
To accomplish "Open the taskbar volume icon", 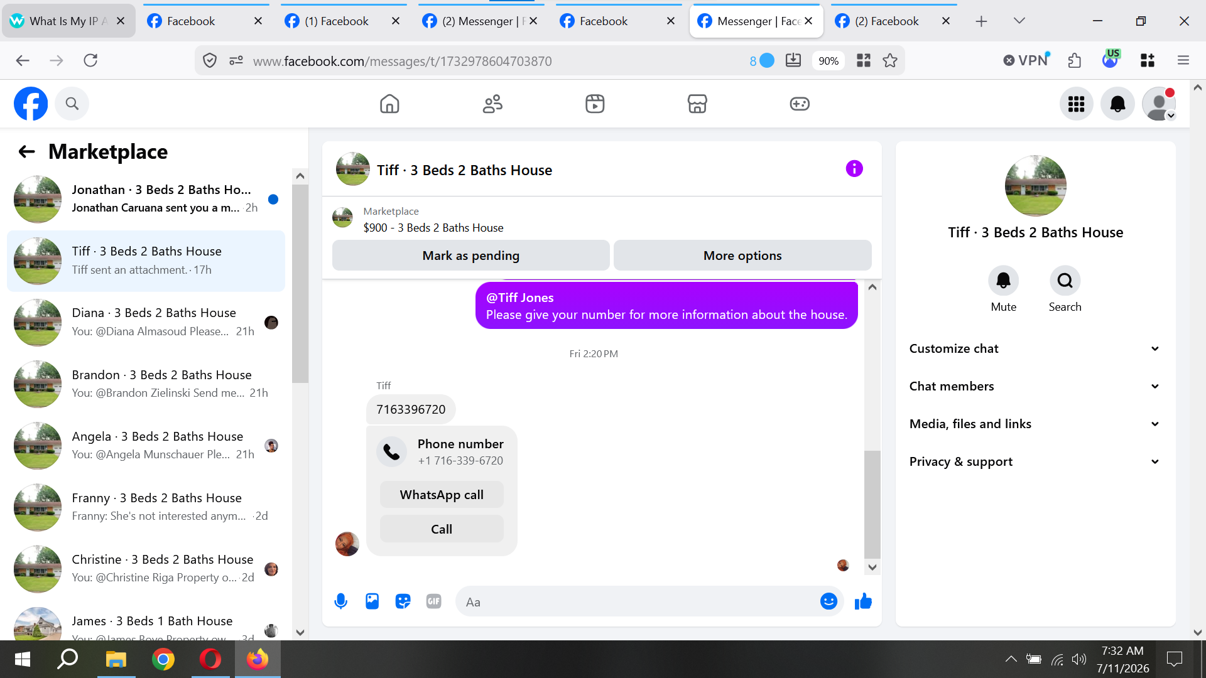I will 1079,659.
